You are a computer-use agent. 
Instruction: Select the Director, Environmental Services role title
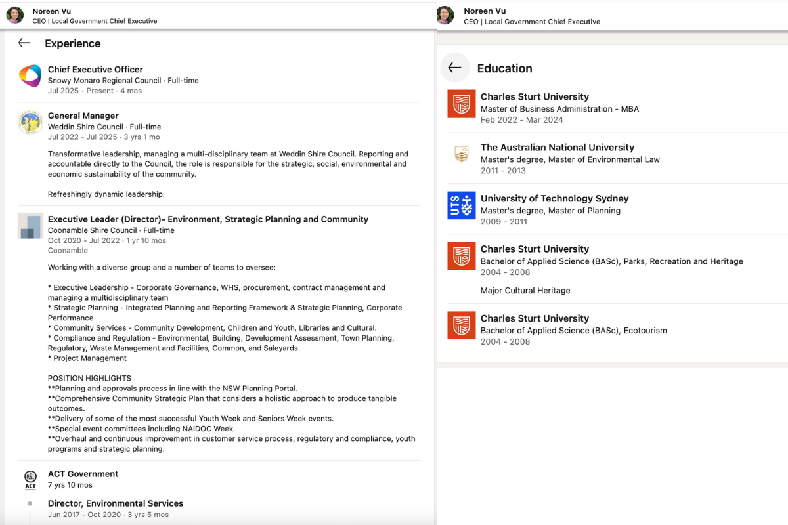point(115,503)
